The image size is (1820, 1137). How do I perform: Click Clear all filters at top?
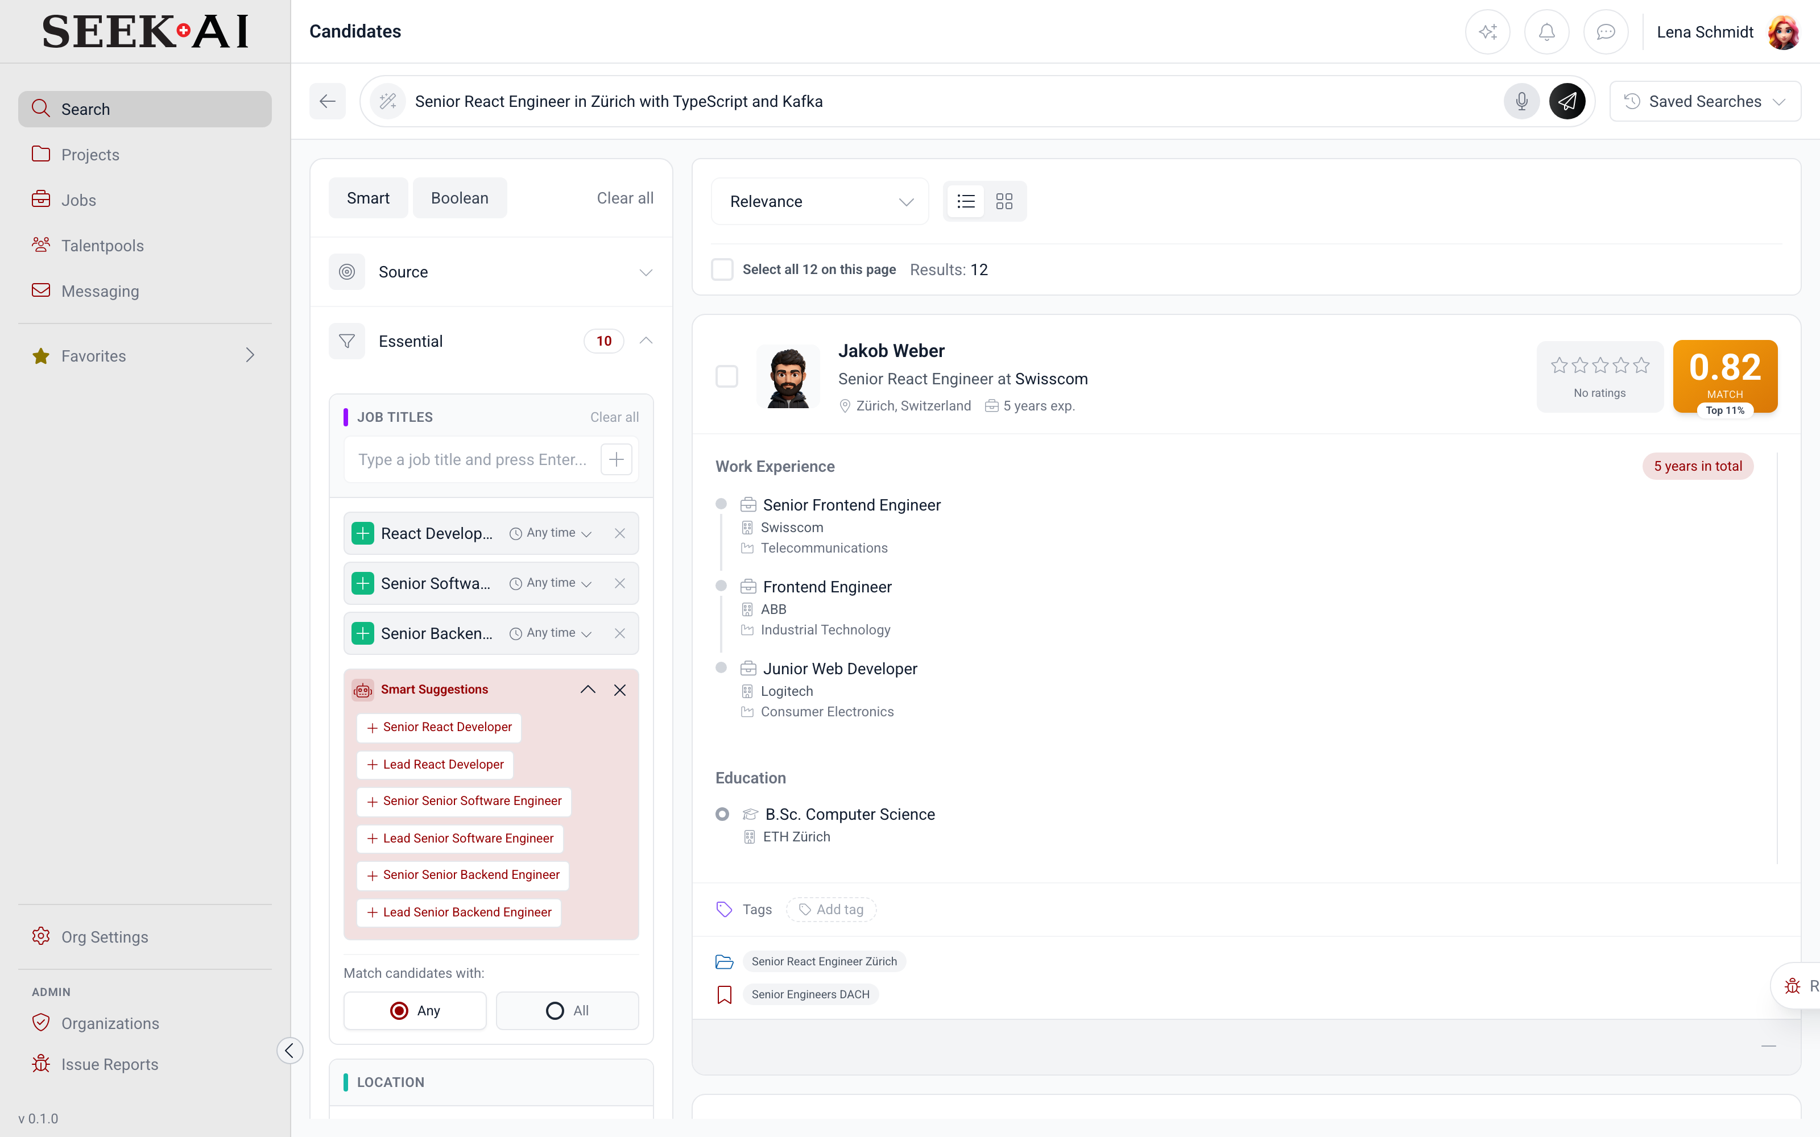625,198
